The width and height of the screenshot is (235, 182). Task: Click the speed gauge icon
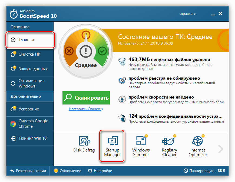(122, 99)
